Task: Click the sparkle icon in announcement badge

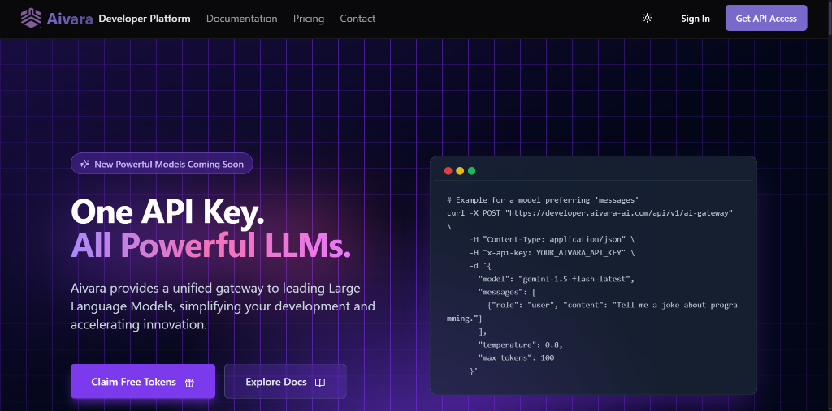Action: [84, 164]
